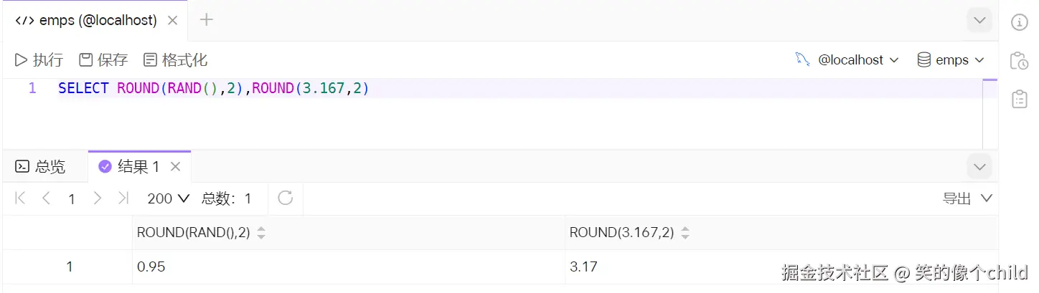The image size is (1039, 293).
Task: Sort by the ROUND(RAND(),2) column header
Action: coord(261,233)
